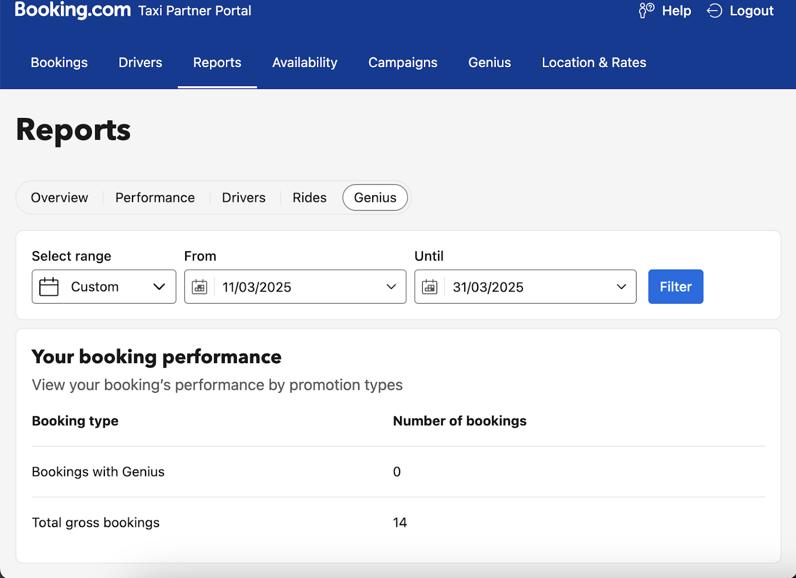Viewport: 796px width, 578px height.
Task: Select the Genius report pill tab
Action: pyautogui.click(x=375, y=197)
